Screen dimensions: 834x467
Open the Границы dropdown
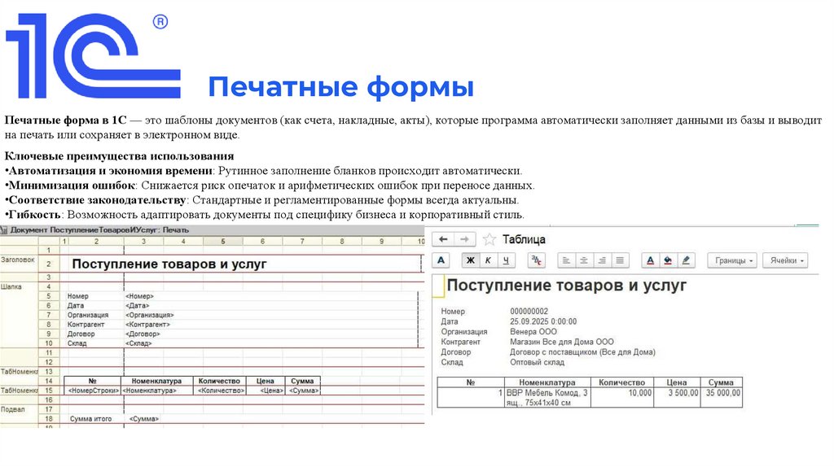click(x=732, y=260)
